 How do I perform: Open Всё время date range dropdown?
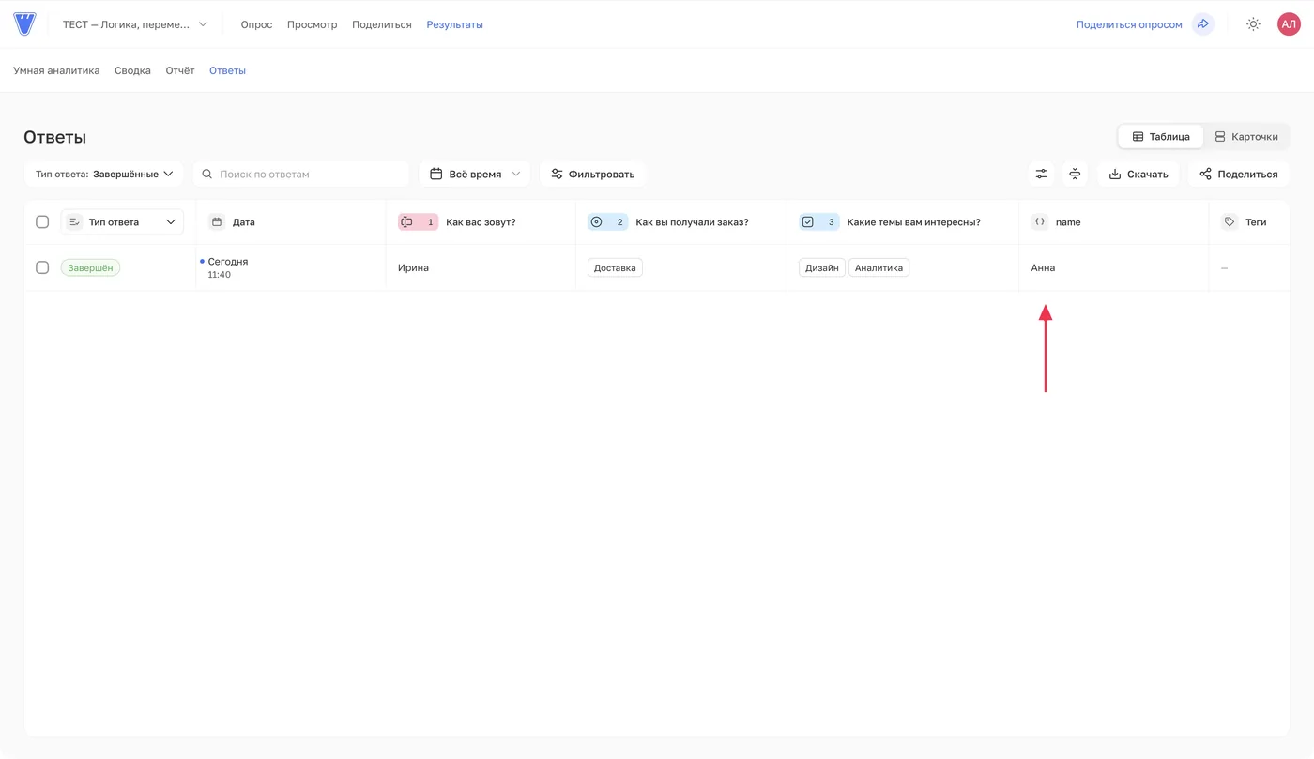point(475,174)
